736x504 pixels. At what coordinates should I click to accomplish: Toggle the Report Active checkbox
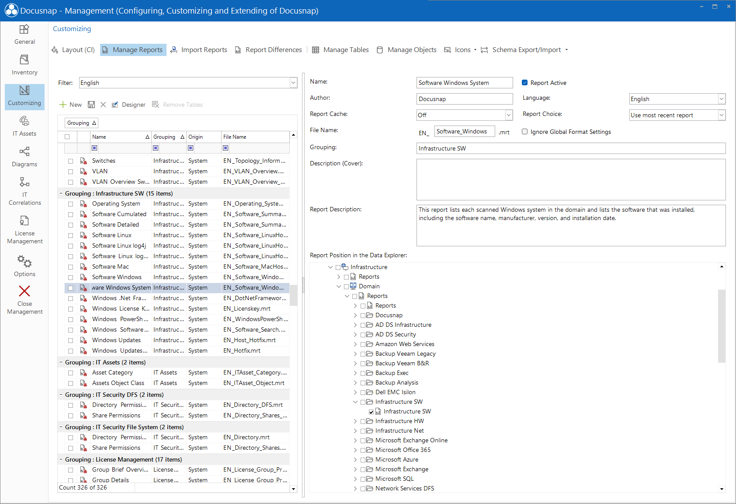(x=524, y=83)
